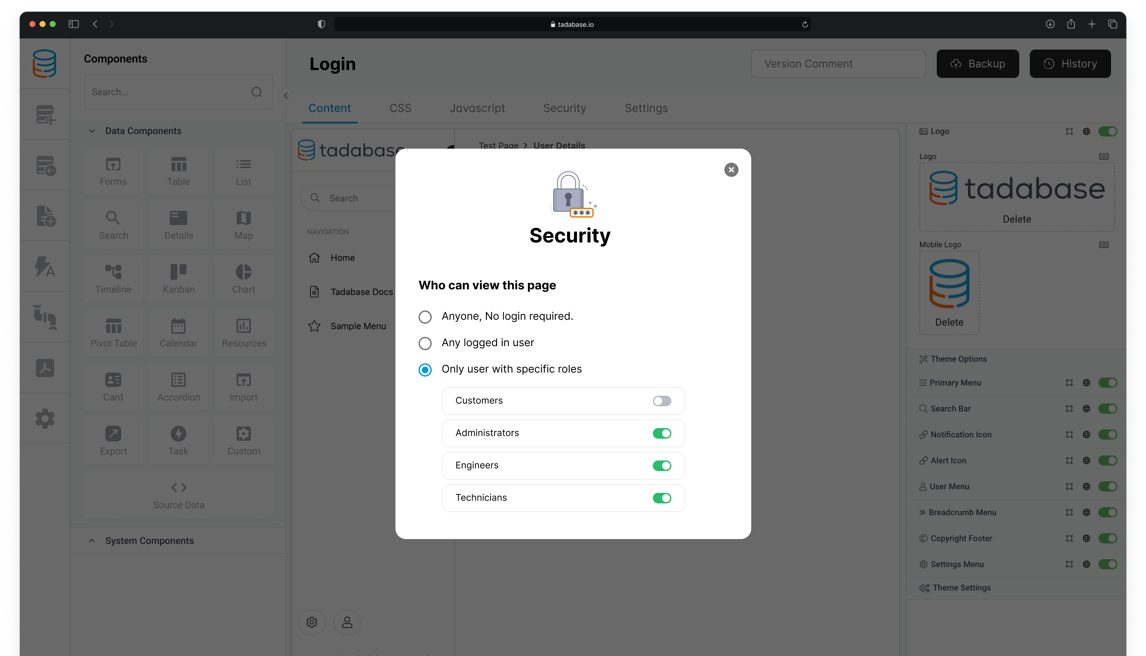
Task: Toggle the Copyright Footer switch
Action: 1107,539
